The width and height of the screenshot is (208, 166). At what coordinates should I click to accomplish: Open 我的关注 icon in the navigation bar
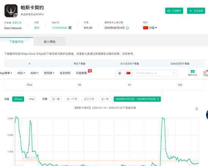coord(192,73)
